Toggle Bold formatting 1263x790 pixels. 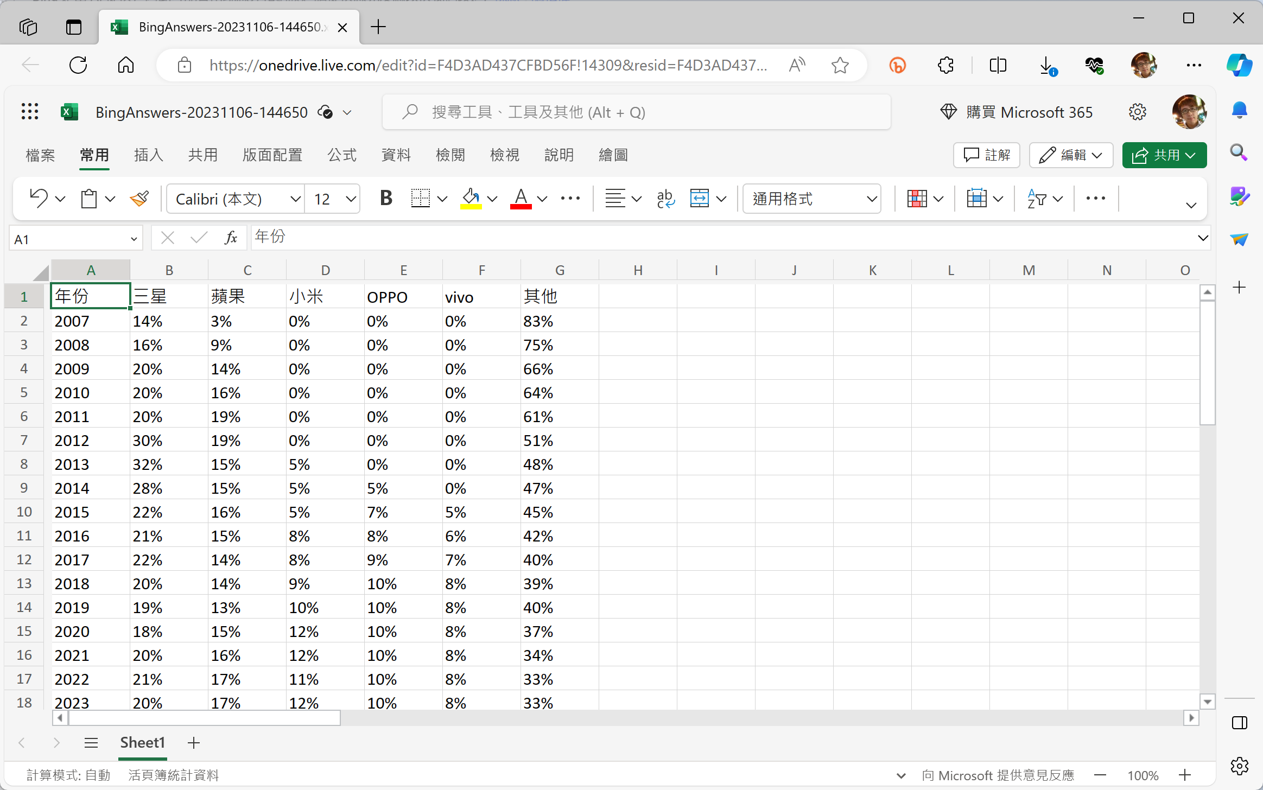pos(386,199)
